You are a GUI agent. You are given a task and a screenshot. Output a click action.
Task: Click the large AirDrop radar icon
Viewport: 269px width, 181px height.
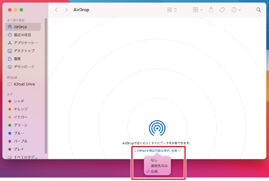click(x=157, y=128)
